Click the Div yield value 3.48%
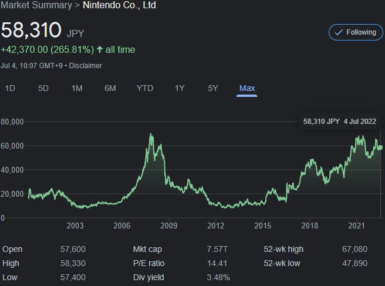 tap(218, 277)
